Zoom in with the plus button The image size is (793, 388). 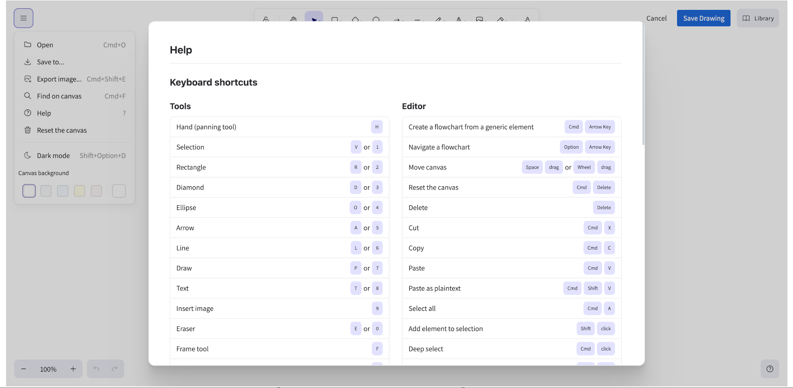[73, 369]
